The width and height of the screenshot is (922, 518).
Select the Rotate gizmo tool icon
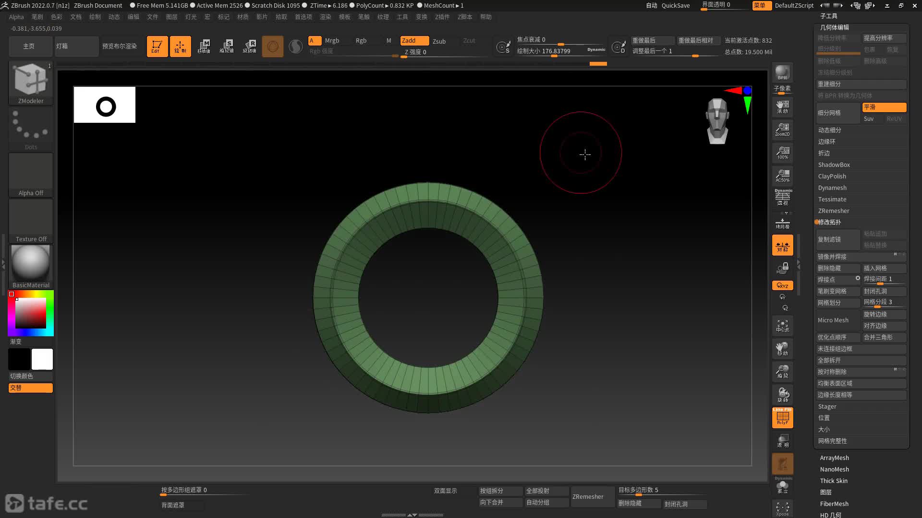(250, 47)
